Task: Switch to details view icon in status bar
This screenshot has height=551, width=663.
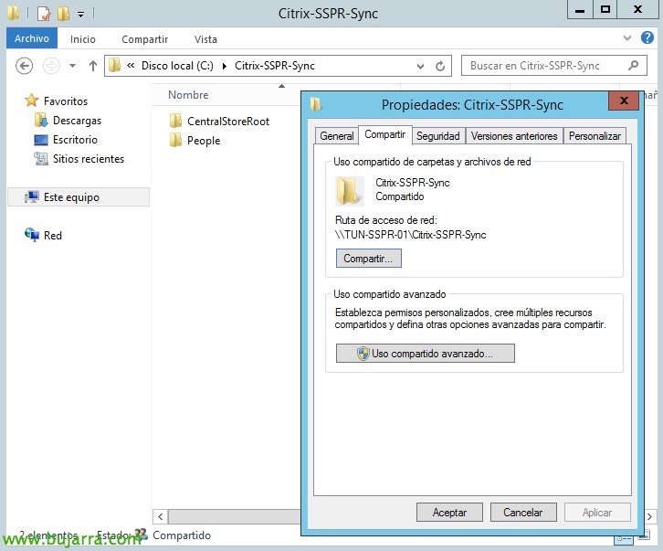Action: (x=624, y=538)
